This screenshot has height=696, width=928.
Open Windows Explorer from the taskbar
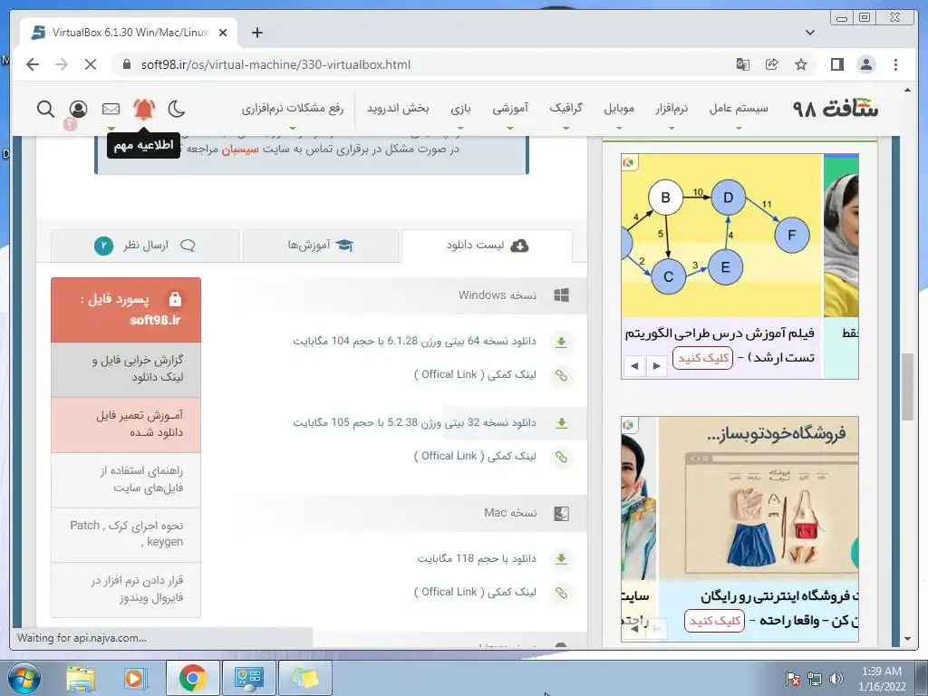click(x=81, y=678)
